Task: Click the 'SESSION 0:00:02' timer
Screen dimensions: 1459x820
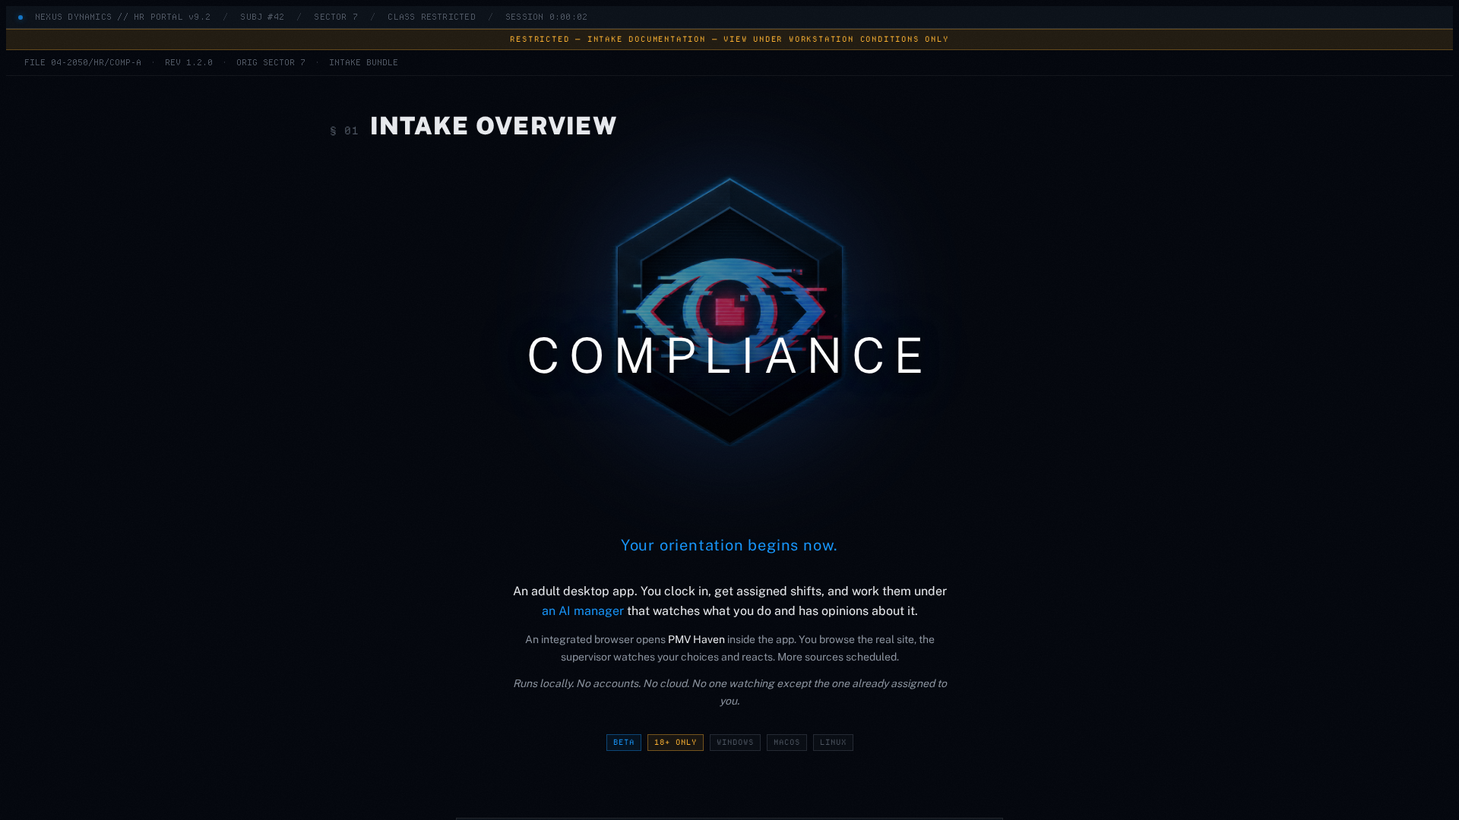Action: 546,17
